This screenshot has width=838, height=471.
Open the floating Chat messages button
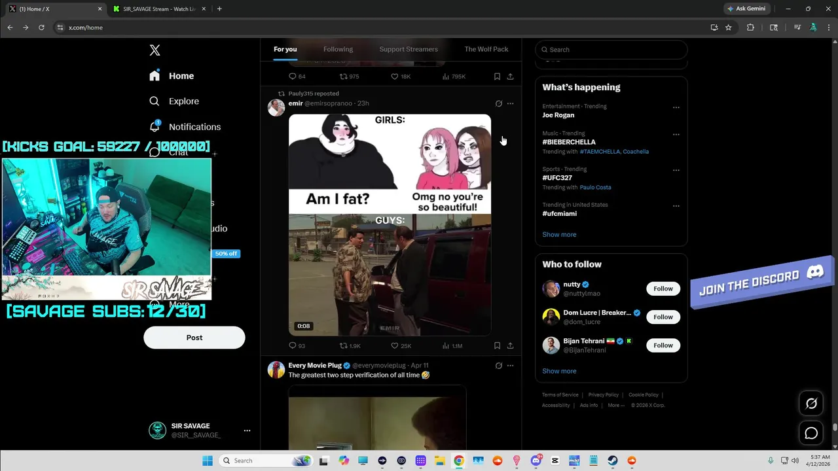(x=811, y=433)
